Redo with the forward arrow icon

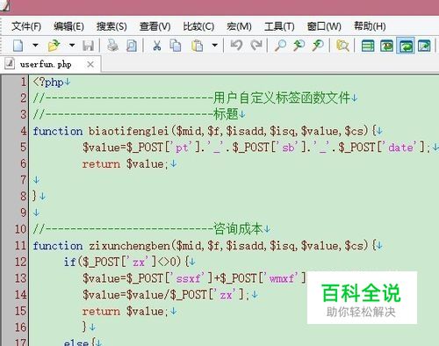[256, 46]
